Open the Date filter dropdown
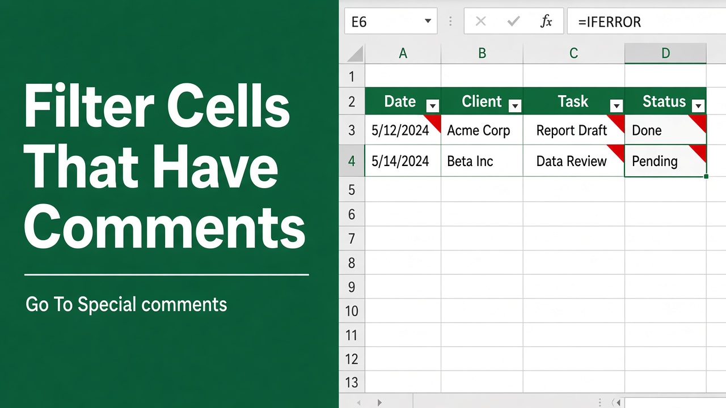The height and width of the screenshot is (408, 726). (x=432, y=105)
